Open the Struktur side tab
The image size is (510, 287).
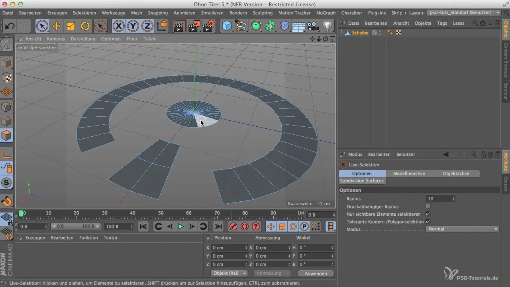[506, 91]
